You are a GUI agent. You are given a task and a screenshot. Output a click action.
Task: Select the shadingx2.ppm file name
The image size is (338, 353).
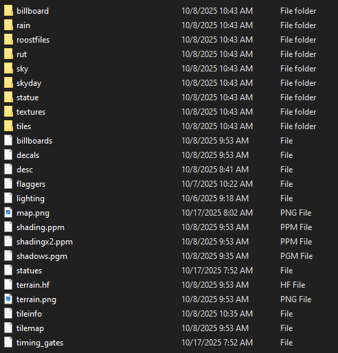click(45, 242)
